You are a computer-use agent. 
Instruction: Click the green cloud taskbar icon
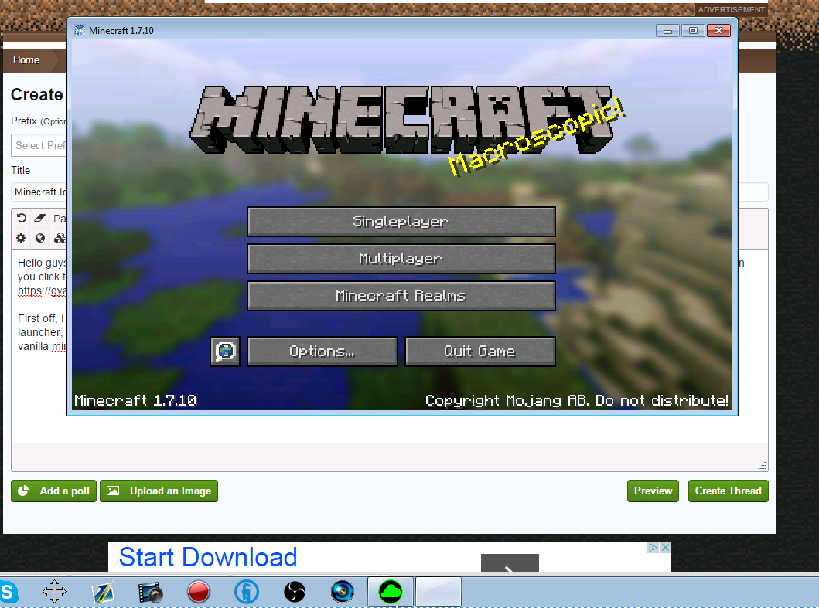(x=391, y=592)
